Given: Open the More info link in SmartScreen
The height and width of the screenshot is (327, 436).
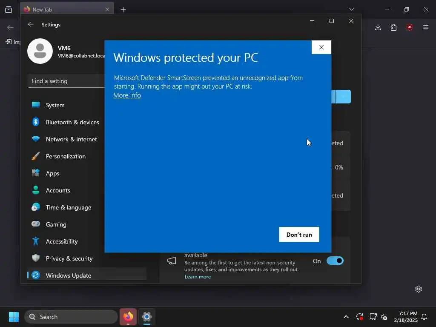Looking at the screenshot, I should click(x=127, y=95).
